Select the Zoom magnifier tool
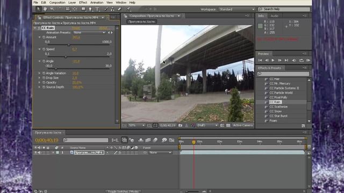344x193 pixels. [x=52, y=9]
